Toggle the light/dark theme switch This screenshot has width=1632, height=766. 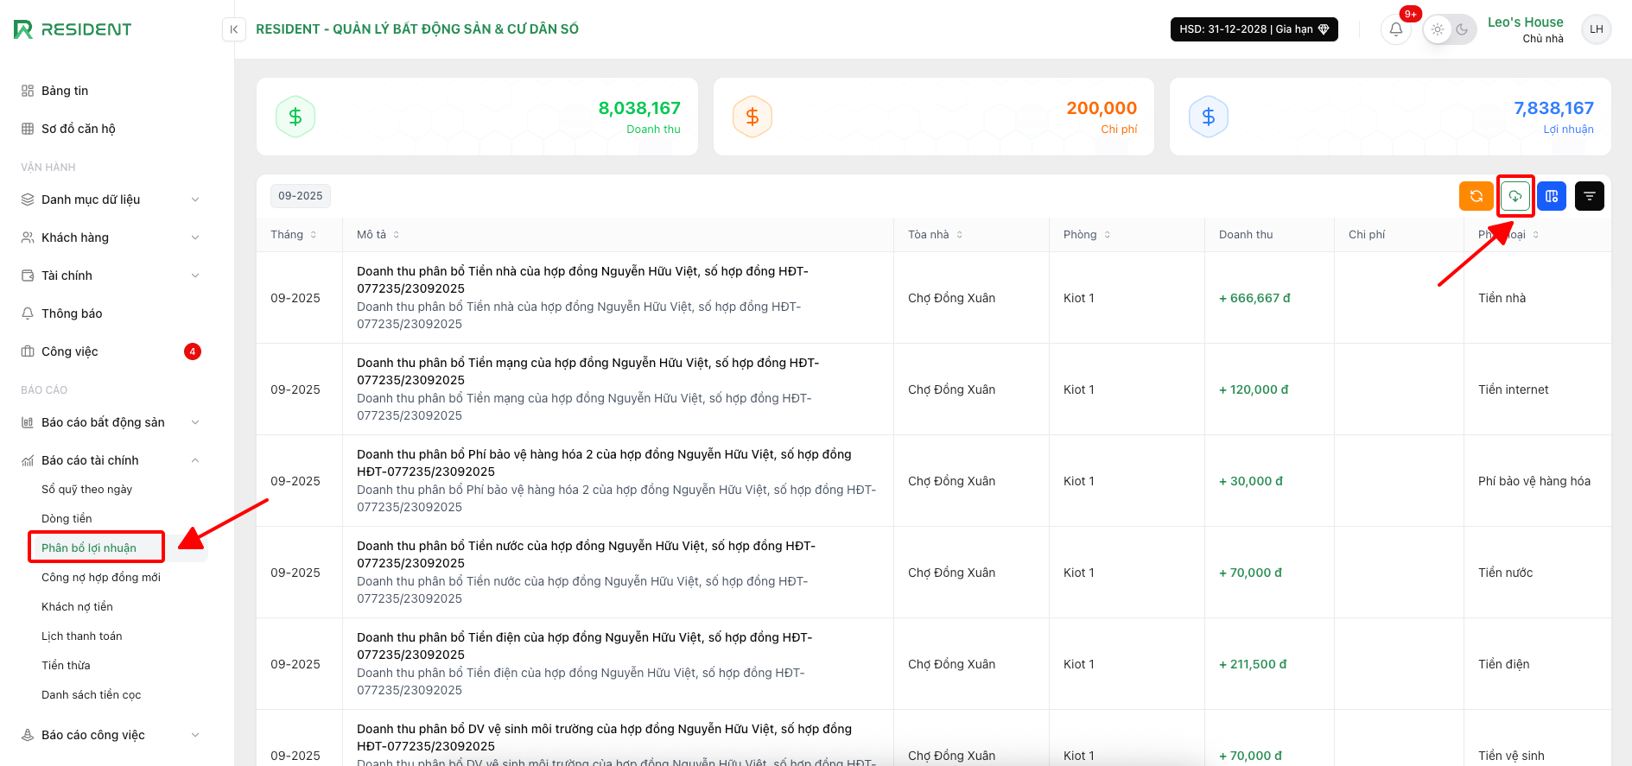click(x=1449, y=29)
